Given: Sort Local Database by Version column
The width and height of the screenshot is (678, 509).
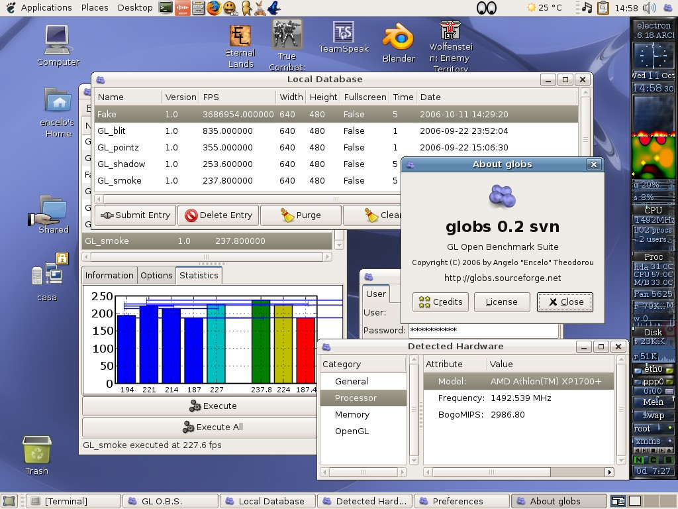Looking at the screenshot, I should coord(180,97).
